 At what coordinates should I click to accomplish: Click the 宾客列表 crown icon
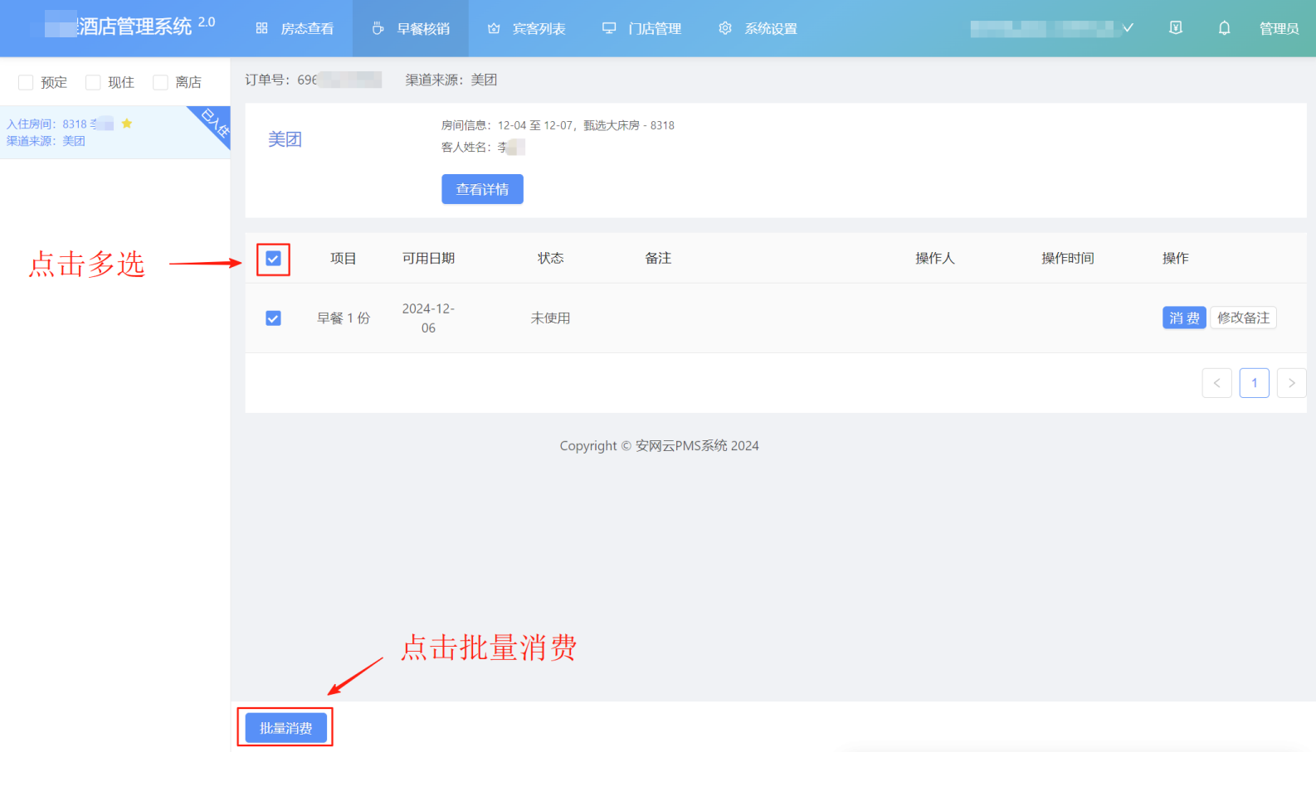(x=494, y=28)
